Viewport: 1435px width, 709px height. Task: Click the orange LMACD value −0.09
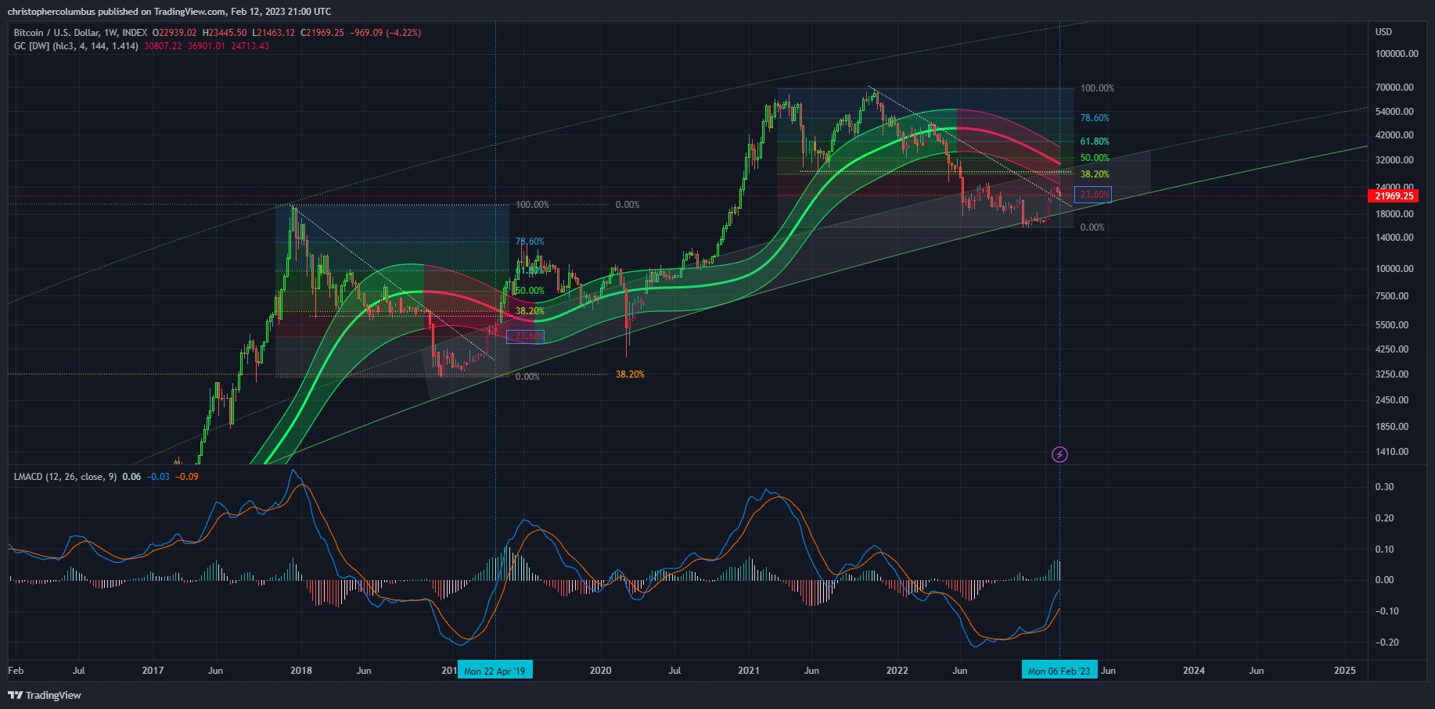click(187, 477)
